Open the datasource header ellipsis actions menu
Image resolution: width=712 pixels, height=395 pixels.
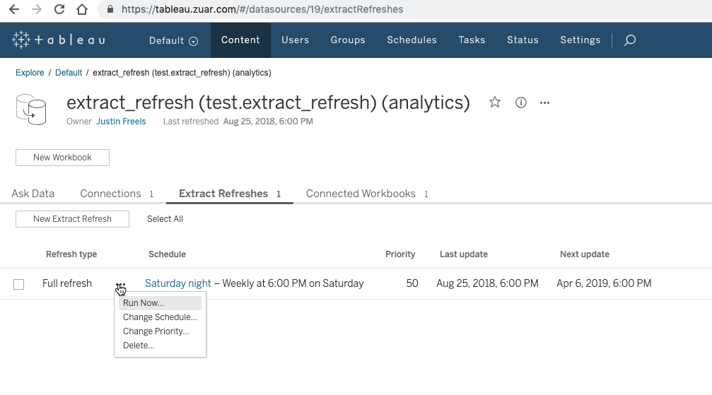(x=545, y=102)
